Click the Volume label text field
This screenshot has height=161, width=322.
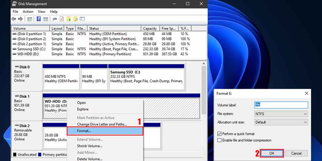(281, 105)
